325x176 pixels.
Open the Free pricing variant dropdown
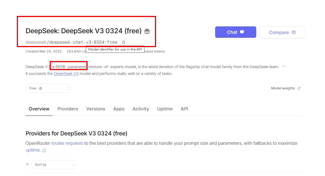point(48,88)
